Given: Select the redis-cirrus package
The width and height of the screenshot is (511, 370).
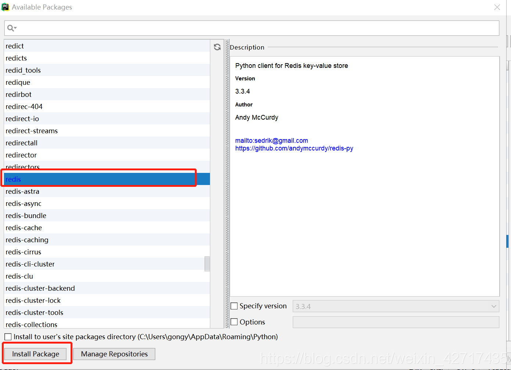Looking at the screenshot, I should [x=107, y=252].
